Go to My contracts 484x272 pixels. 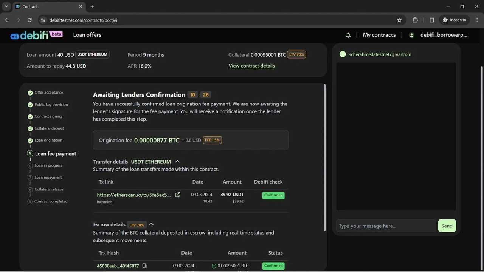coord(379,35)
